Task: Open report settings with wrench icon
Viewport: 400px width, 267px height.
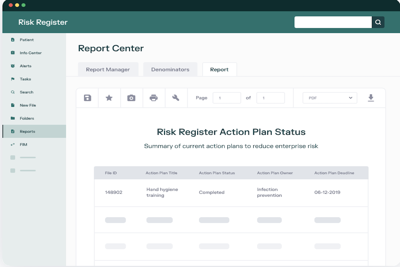Action: 176,98
